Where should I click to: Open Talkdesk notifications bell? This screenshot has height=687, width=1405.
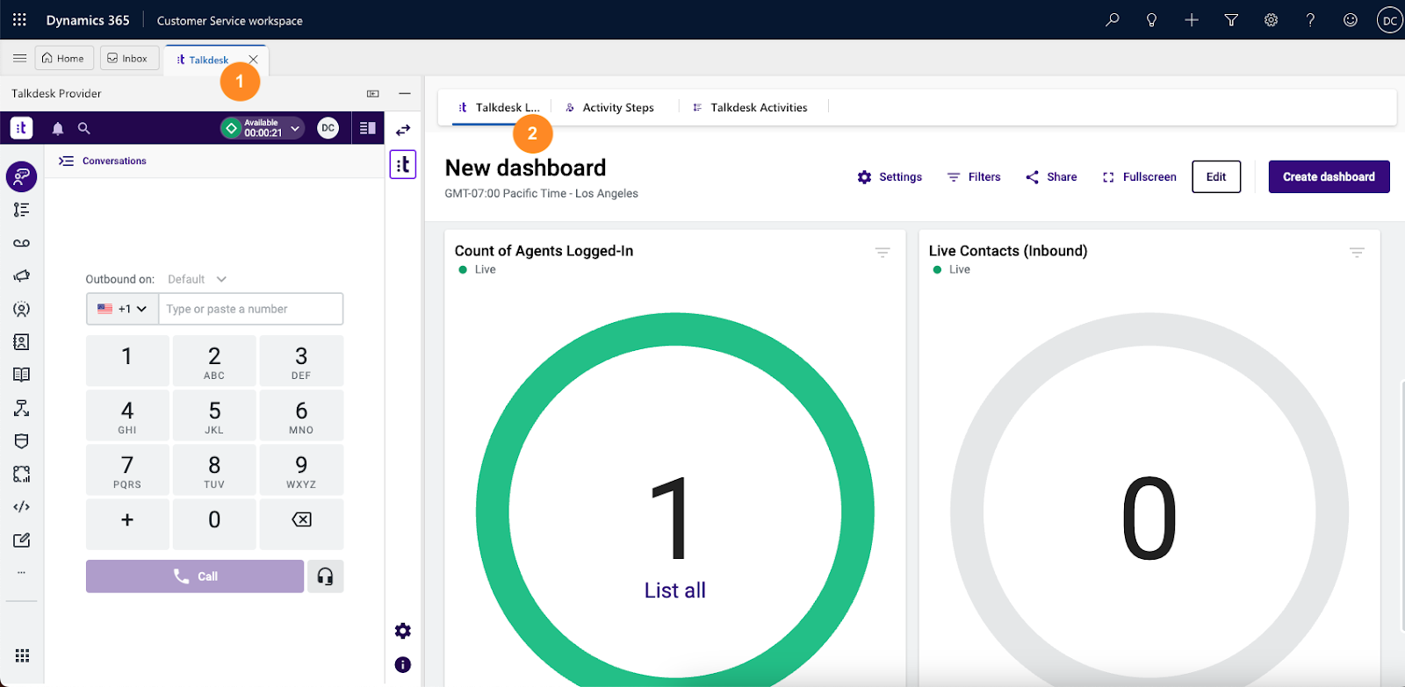pos(58,128)
